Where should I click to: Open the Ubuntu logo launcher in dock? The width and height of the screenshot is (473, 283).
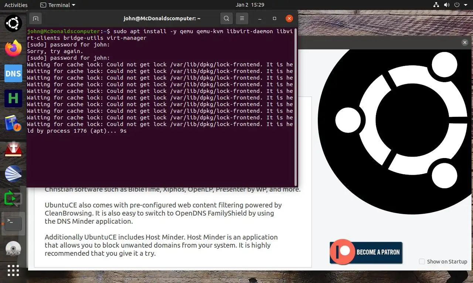[x=13, y=24]
